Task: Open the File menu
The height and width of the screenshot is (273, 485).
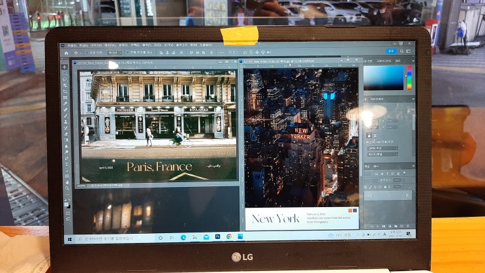Action: coord(72,46)
